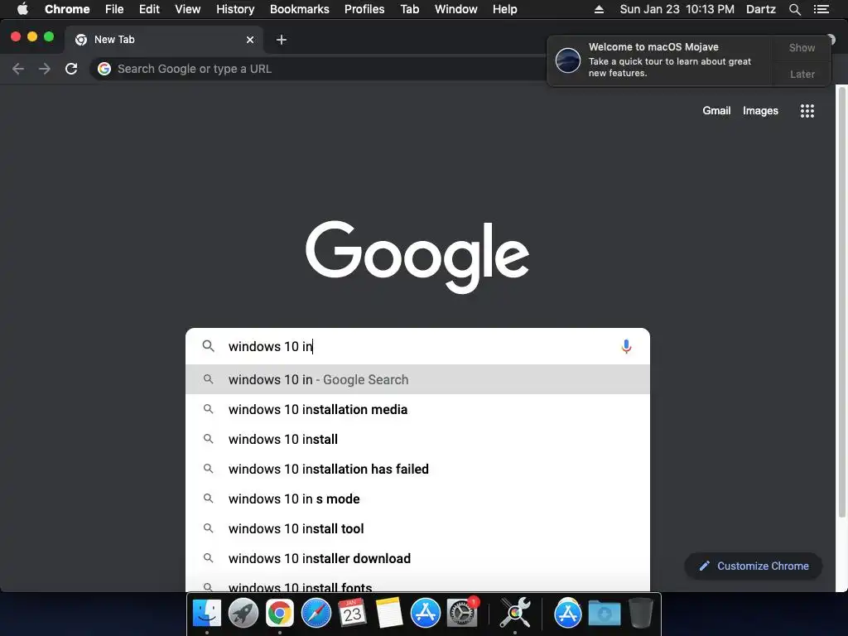Open the View menu
Screen dimensions: 848x636
tap(188, 9)
